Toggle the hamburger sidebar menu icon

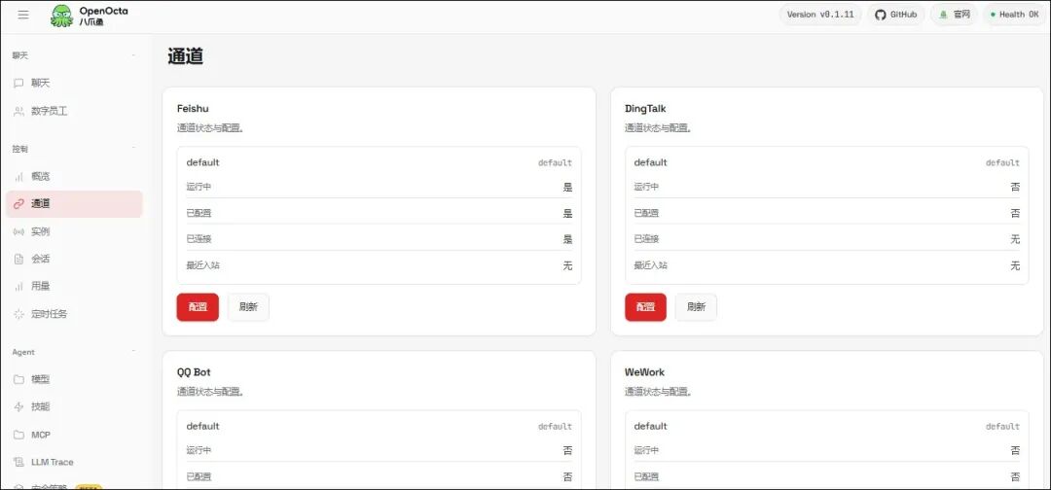click(23, 15)
